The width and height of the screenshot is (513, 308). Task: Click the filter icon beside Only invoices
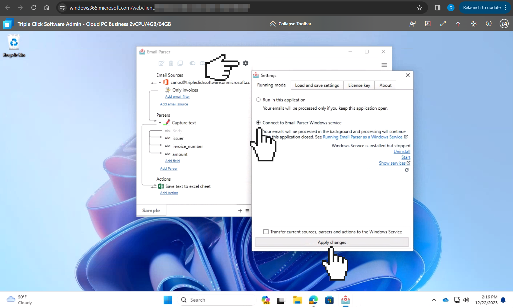[x=168, y=90]
